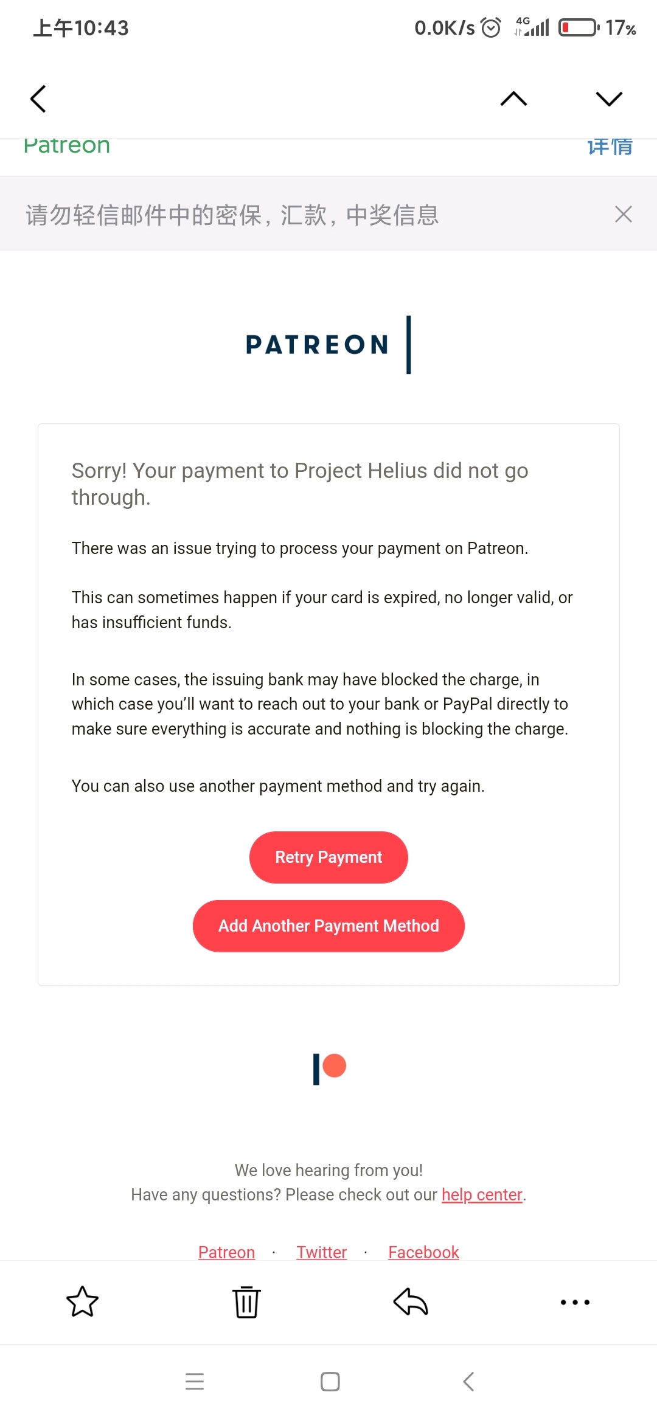The image size is (657, 1423).
Task: Open the Patreon footer link
Action: (226, 1252)
